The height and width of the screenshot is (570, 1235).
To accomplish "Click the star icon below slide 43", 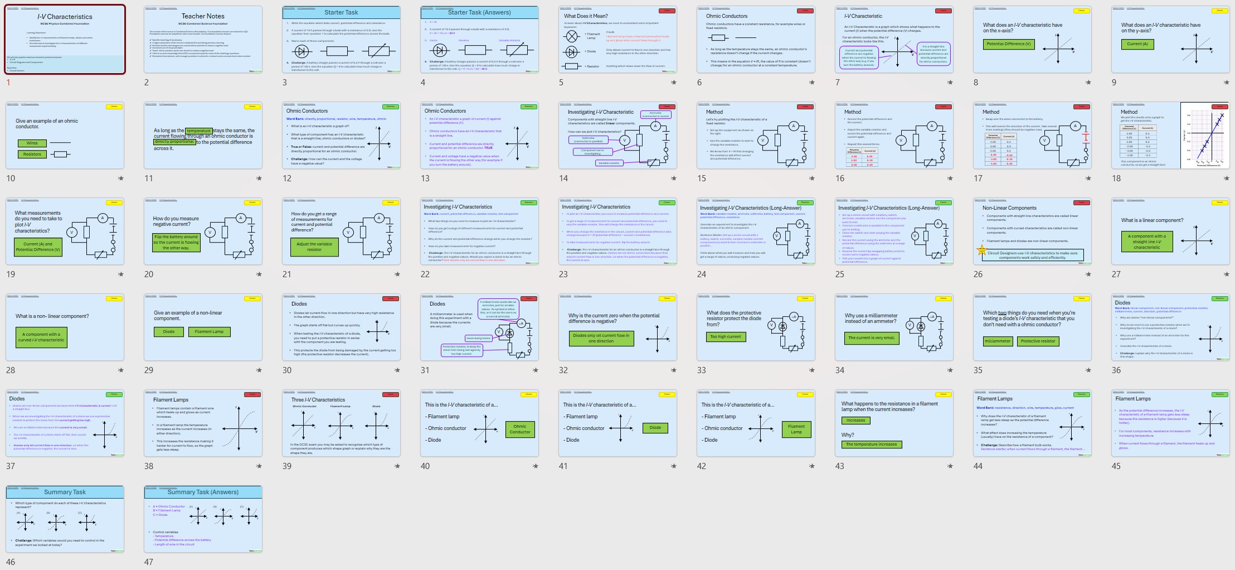I will (950, 466).
